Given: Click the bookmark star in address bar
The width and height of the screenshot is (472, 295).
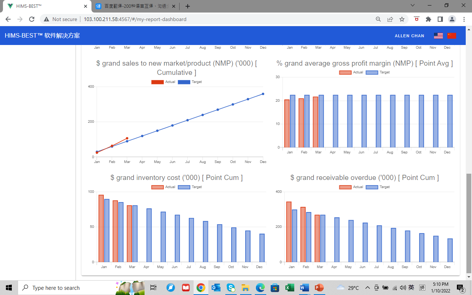Looking at the screenshot, I should 402,19.
